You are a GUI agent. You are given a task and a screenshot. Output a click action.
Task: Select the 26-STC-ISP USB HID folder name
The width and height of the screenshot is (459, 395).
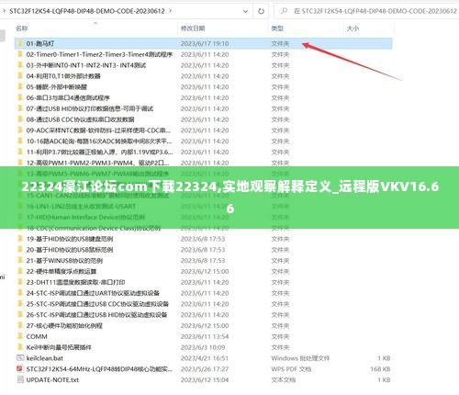(x=96, y=314)
